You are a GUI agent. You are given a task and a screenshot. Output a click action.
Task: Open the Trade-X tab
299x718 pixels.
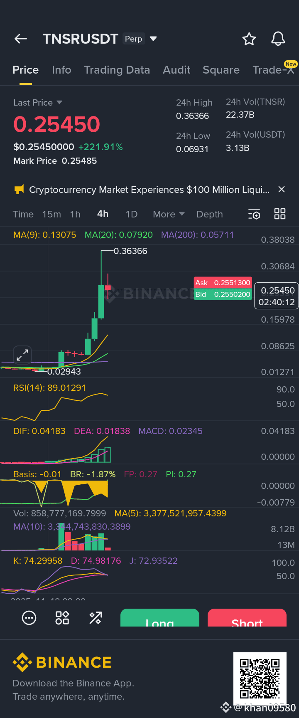pyautogui.click(x=273, y=70)
